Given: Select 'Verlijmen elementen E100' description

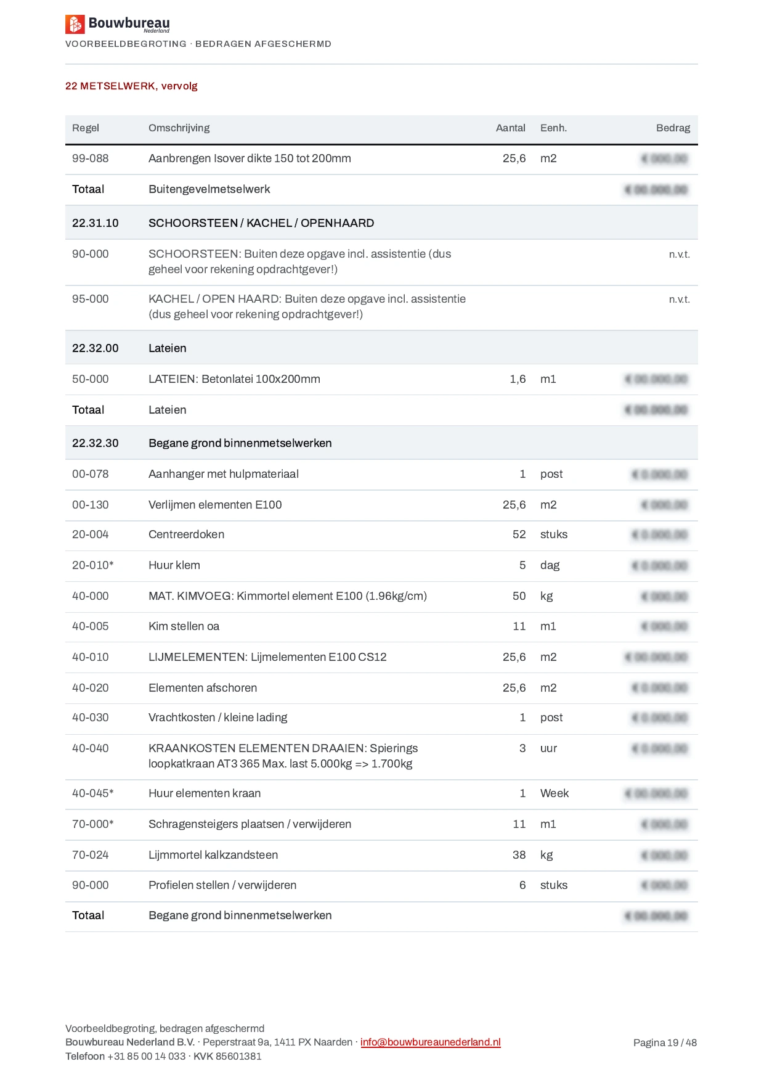Looking at the screenshot, I should [x=215, y=505].
